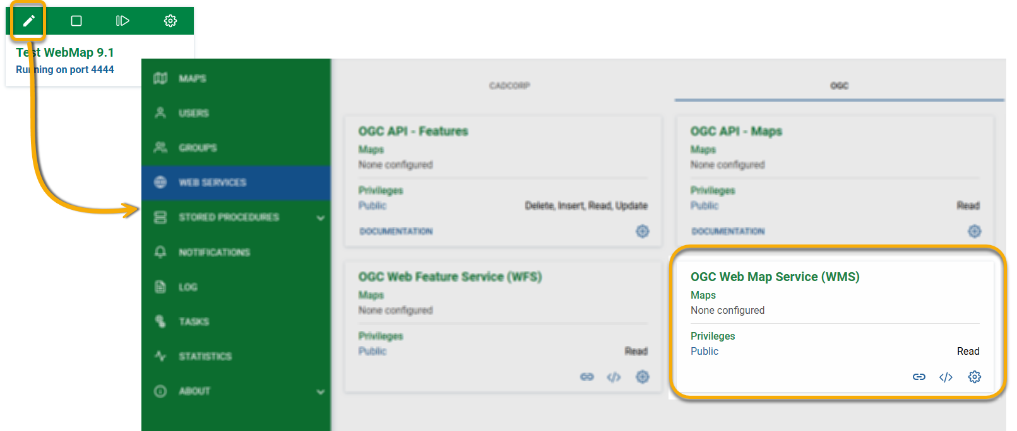Switch to the Cadcorp tab

509,86
